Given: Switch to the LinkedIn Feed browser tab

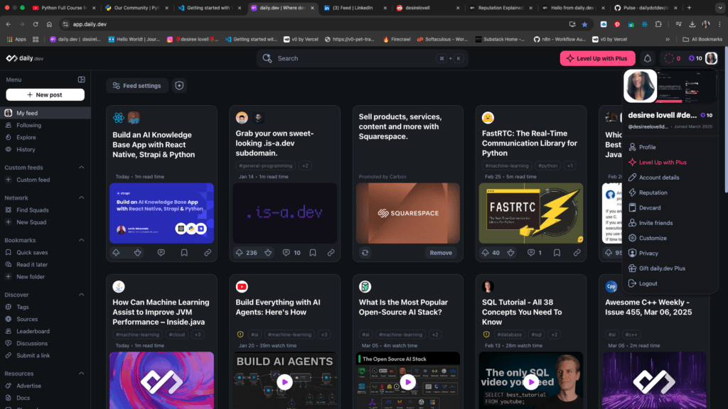Looking at the screenshot, I should pyautogui.click(x=353, y=8).
